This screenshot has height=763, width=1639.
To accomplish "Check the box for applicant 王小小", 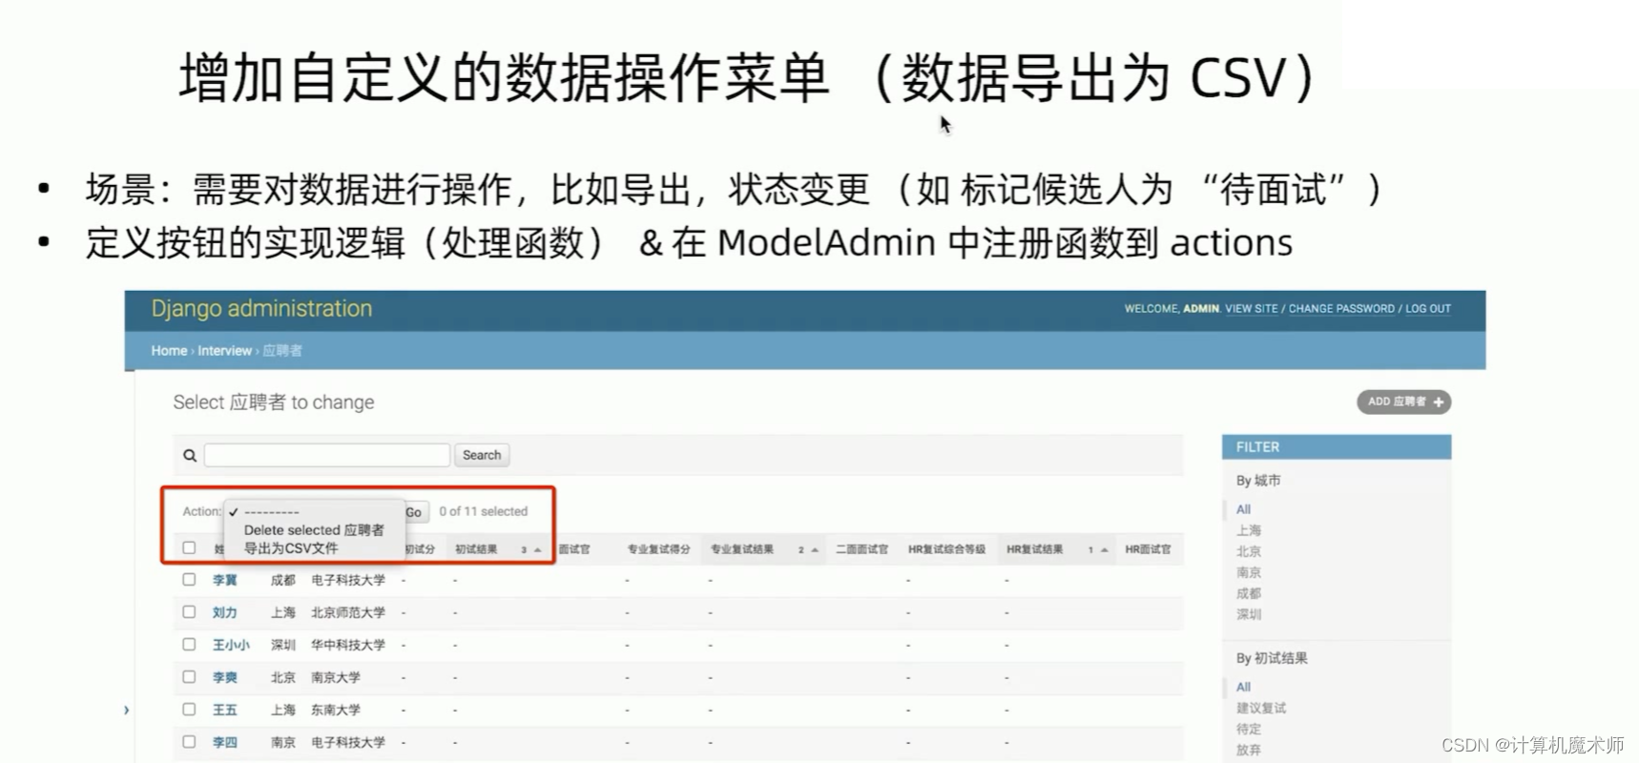I will point(189,644).
